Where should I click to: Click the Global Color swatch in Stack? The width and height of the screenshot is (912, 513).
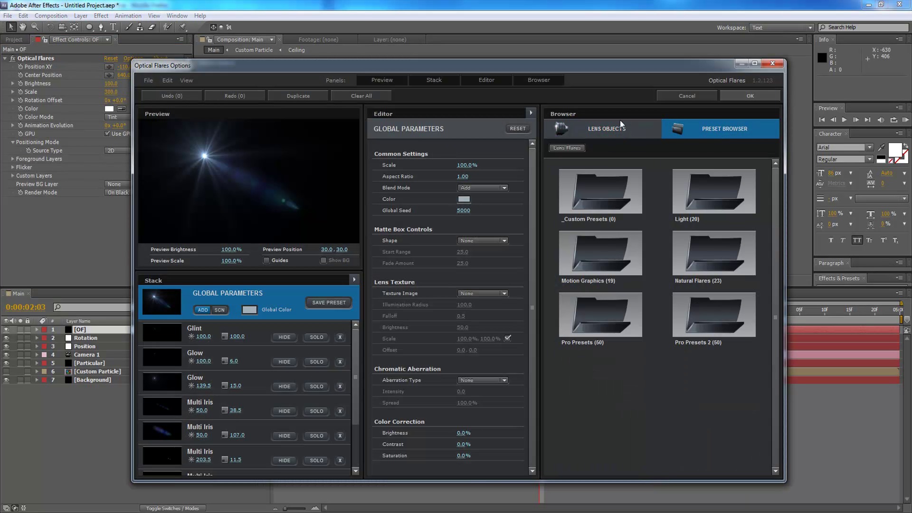pyautogui.click(x=249, y=310)
